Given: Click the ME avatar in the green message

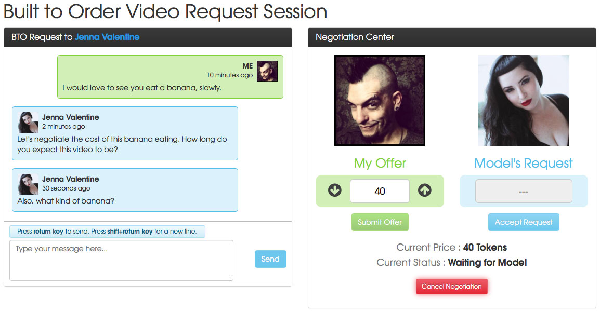Looking at the screenshot, I should point(267,71).
